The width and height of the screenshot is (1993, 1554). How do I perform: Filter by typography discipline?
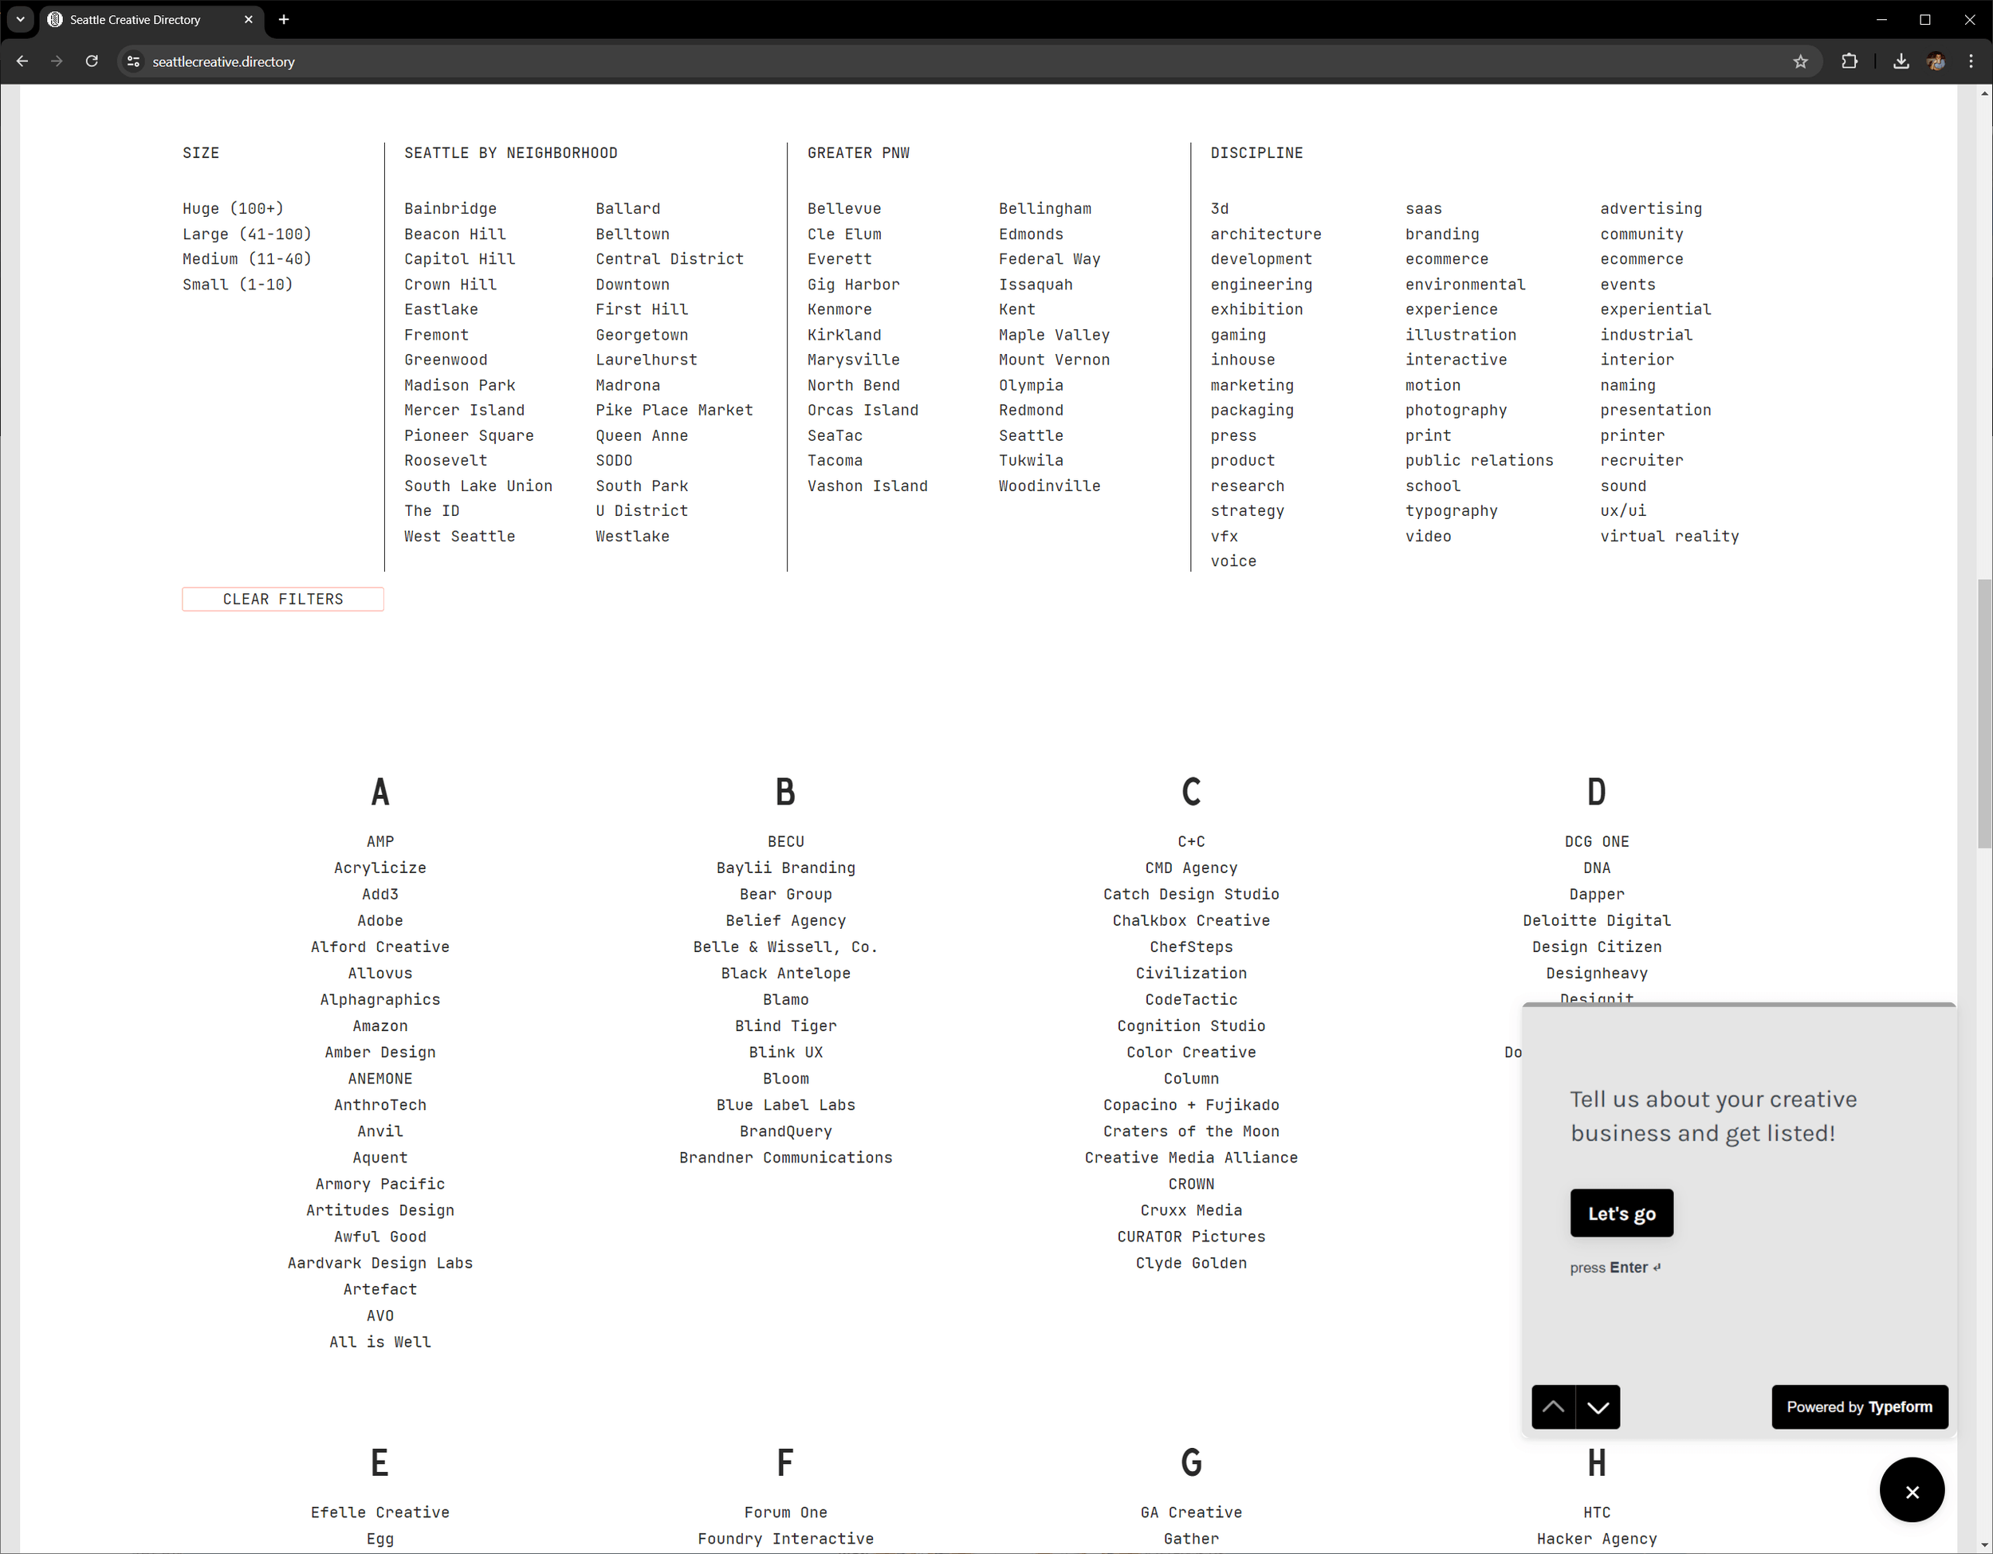1451,511
